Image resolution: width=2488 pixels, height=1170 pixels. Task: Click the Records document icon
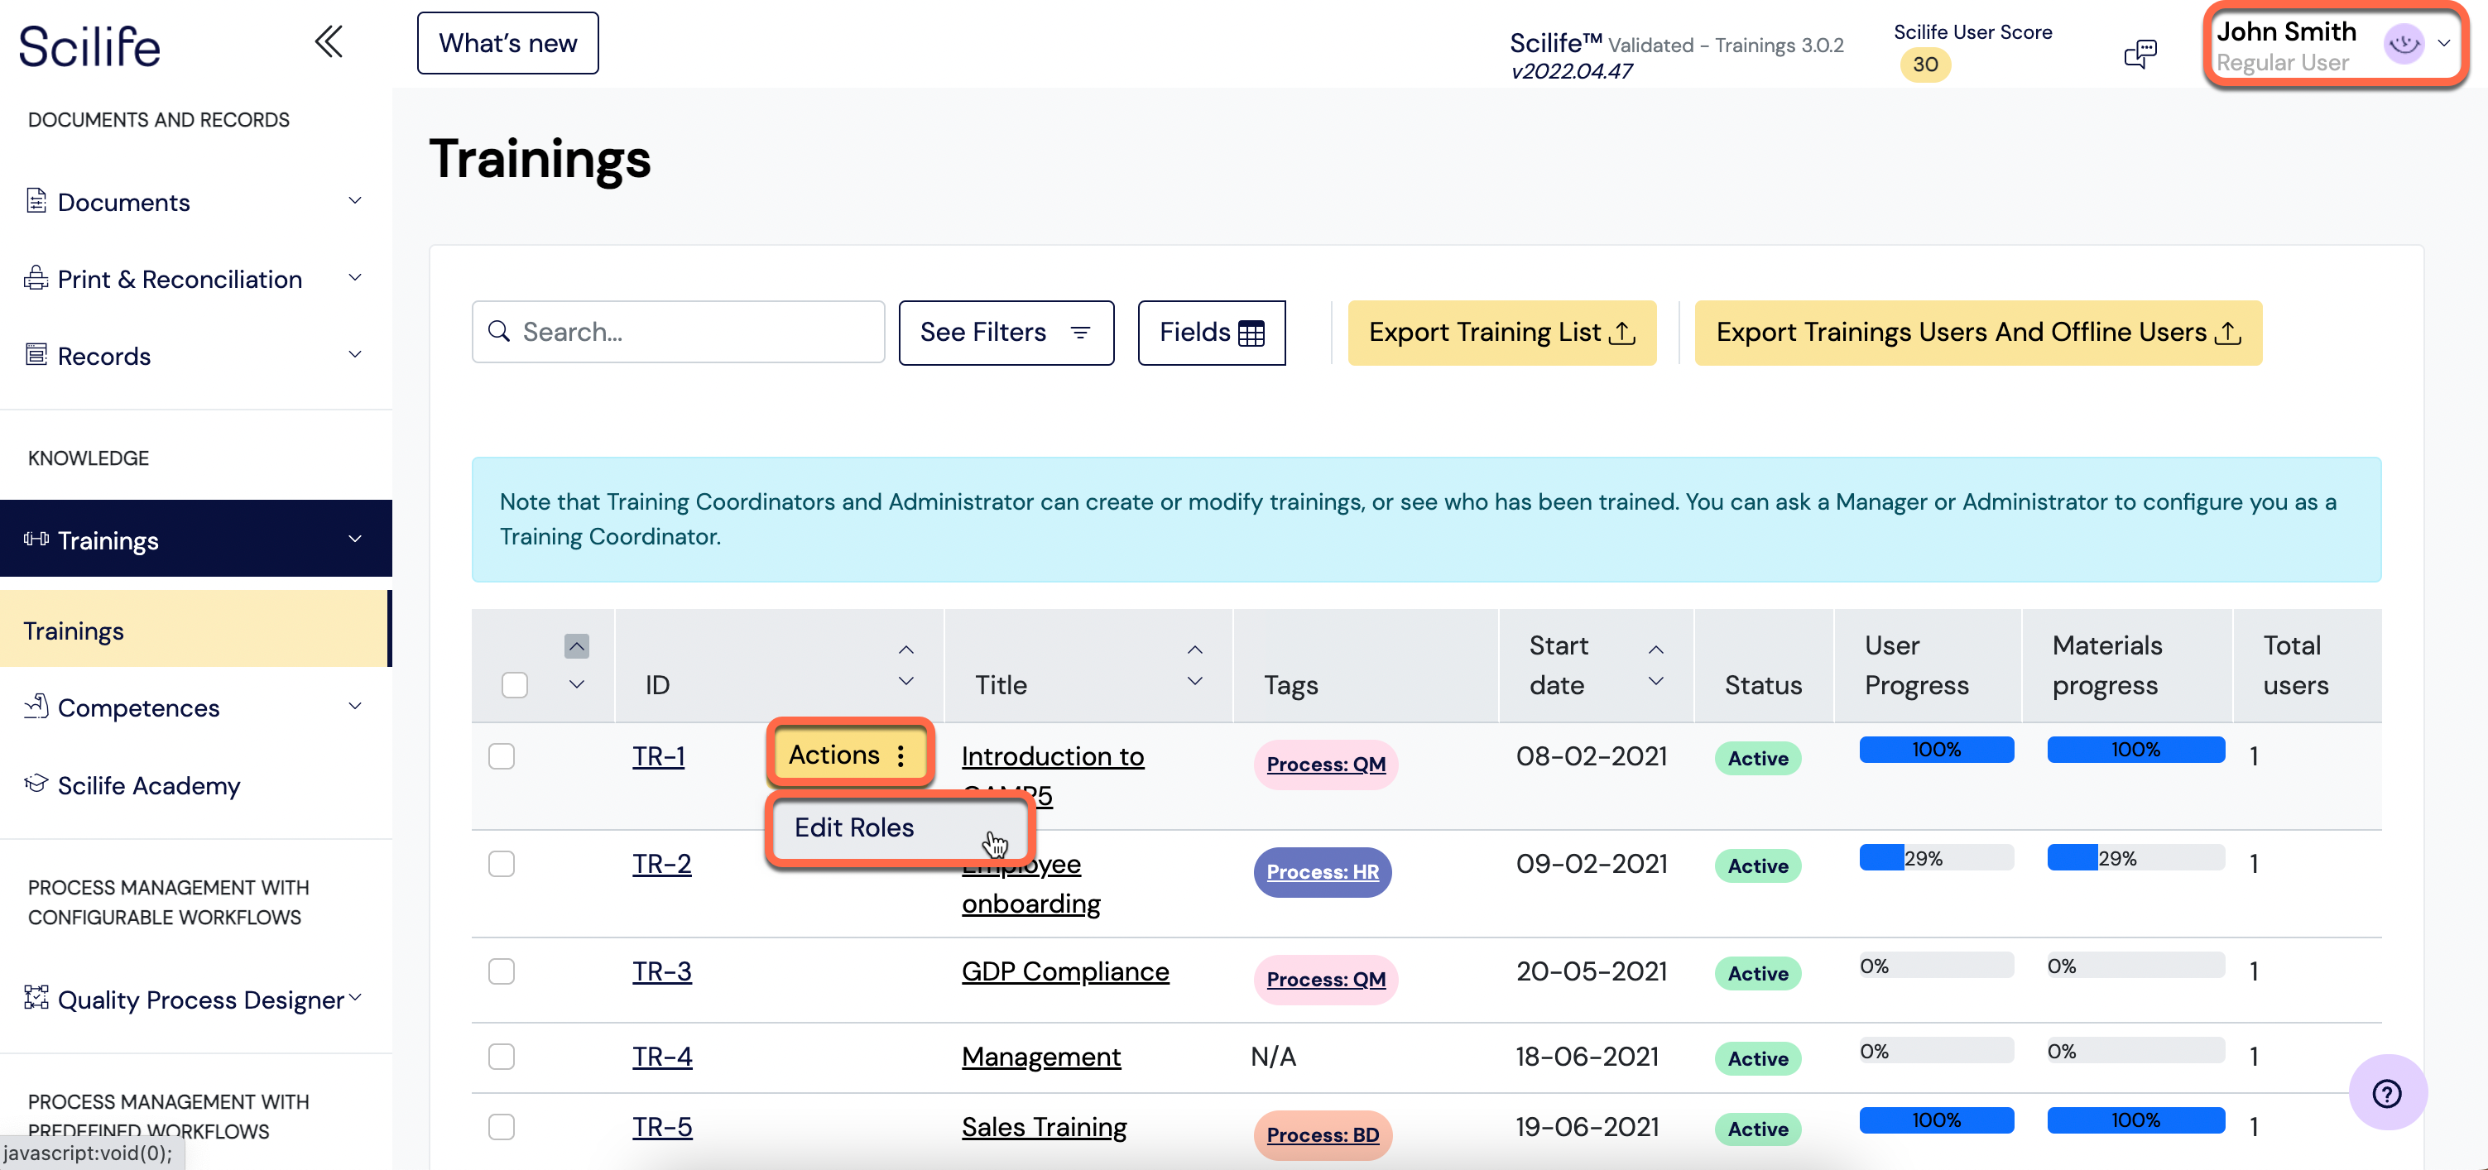36,355
